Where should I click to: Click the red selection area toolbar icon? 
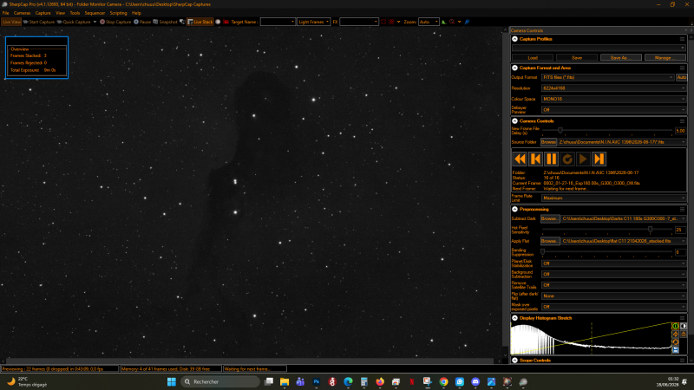tap(383, 22)
